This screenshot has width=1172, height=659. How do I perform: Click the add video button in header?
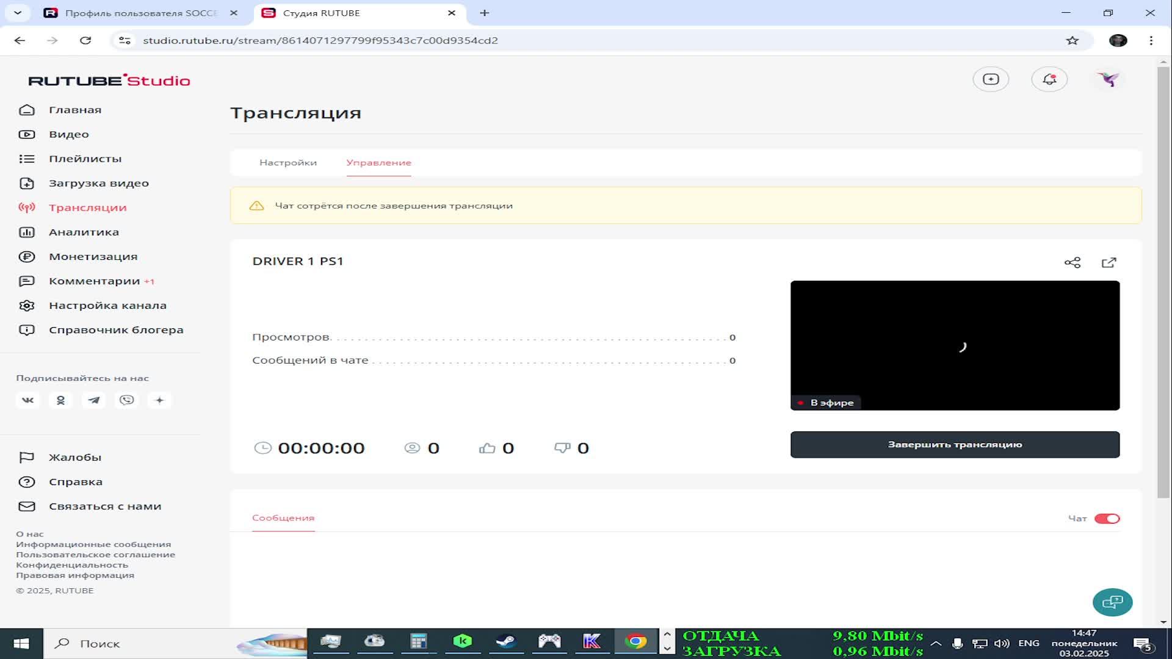click(x=991, y=79)
